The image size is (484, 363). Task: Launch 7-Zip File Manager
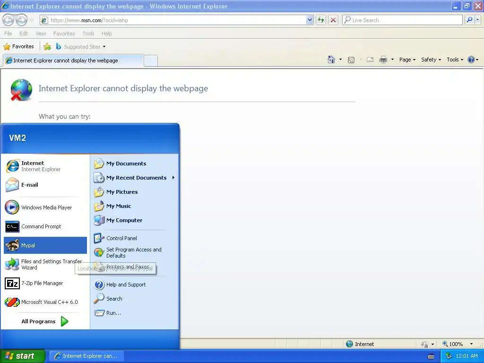click(x=45, y=283)
